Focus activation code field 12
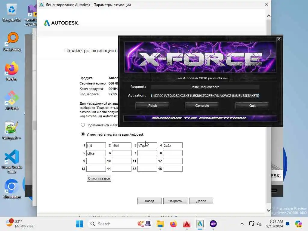This screenshot has height=231, width=308. point(173,161)
